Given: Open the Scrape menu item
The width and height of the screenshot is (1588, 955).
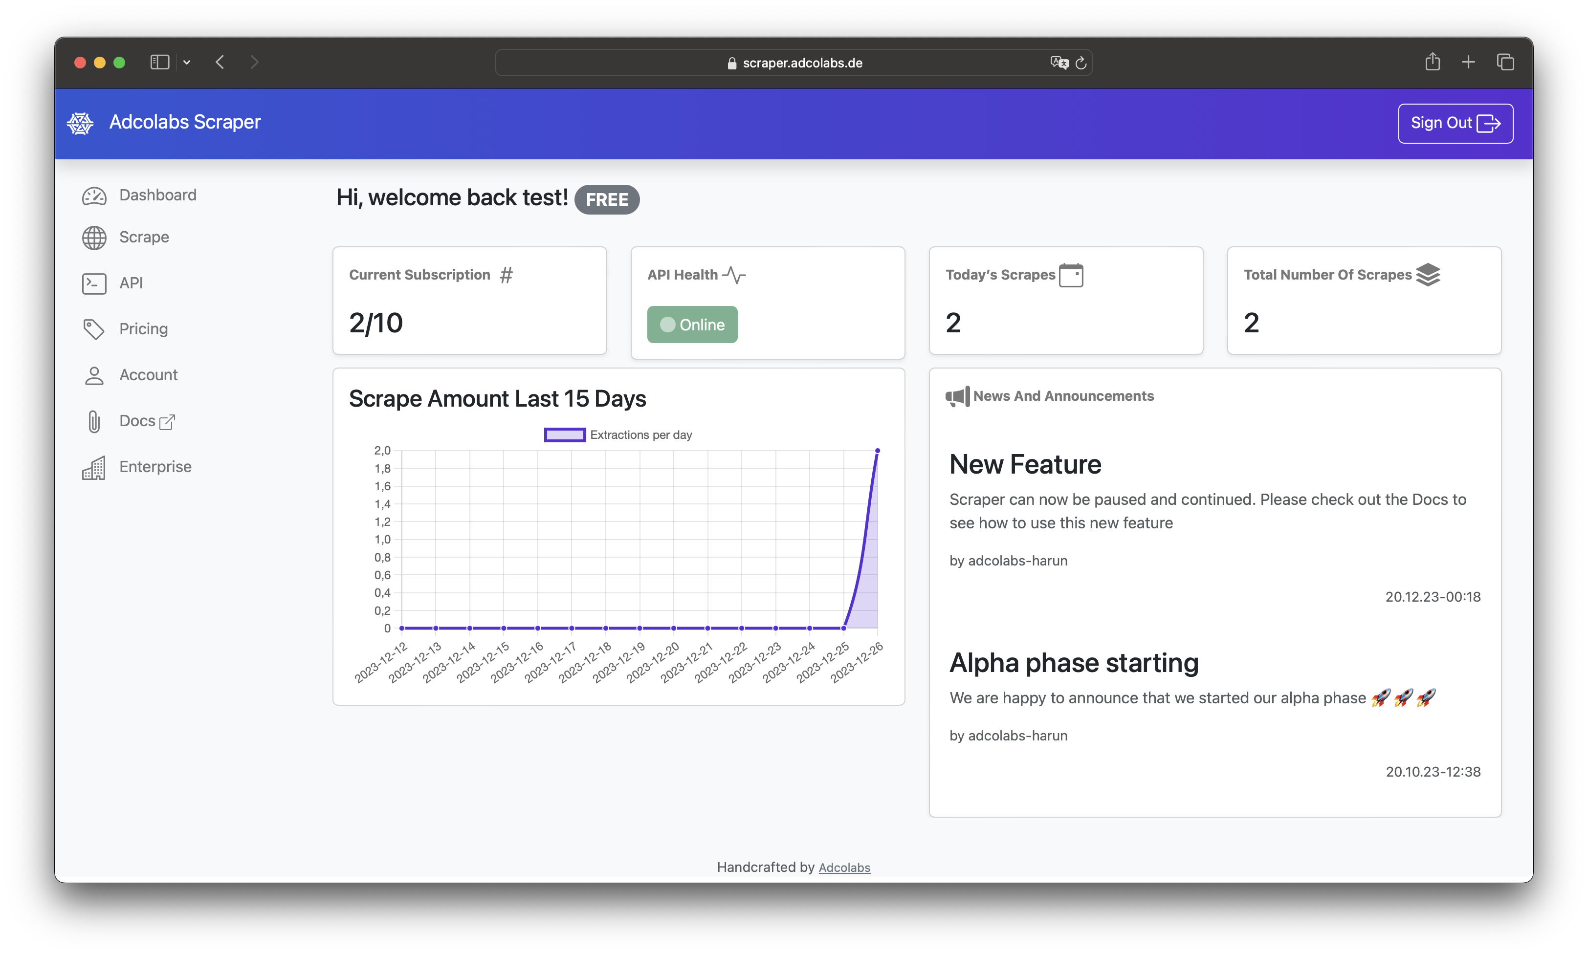Looking at the screenshot, I should tap(126, 238).
